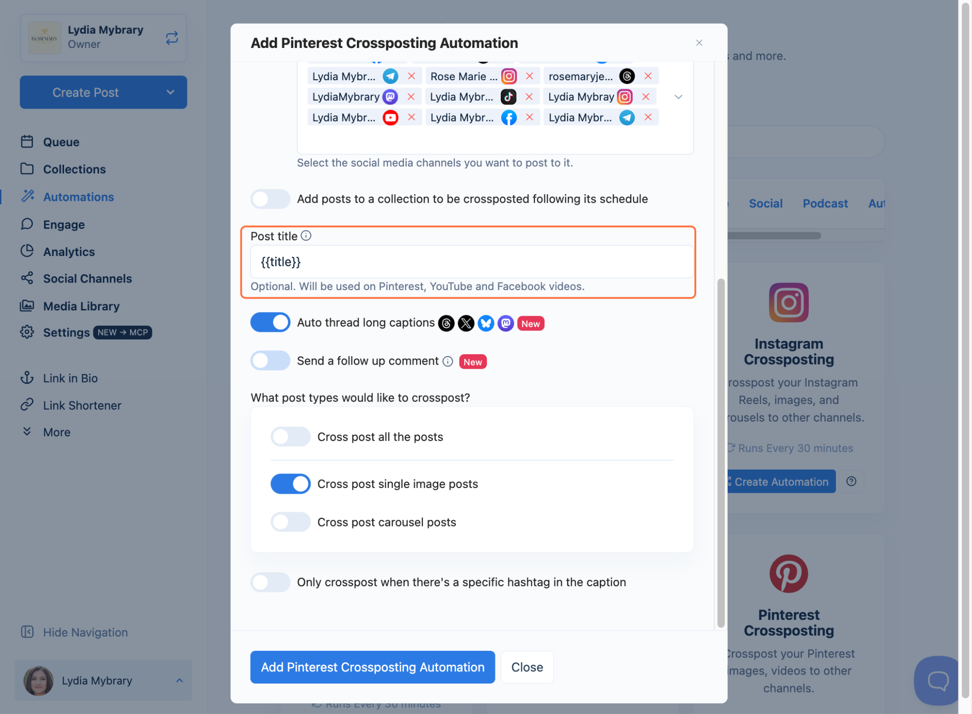Turn on Cross post all the posts
Screen dimensions: 972x714
[290, 437]
